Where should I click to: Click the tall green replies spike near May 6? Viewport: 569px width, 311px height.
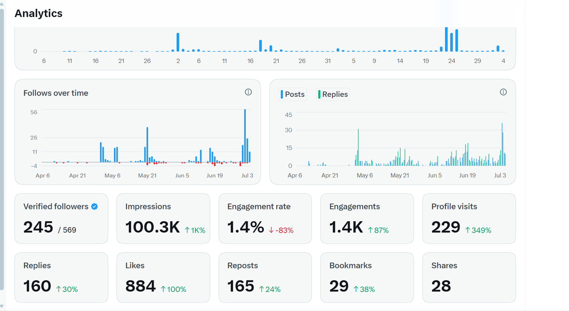(x=358, y=147)
